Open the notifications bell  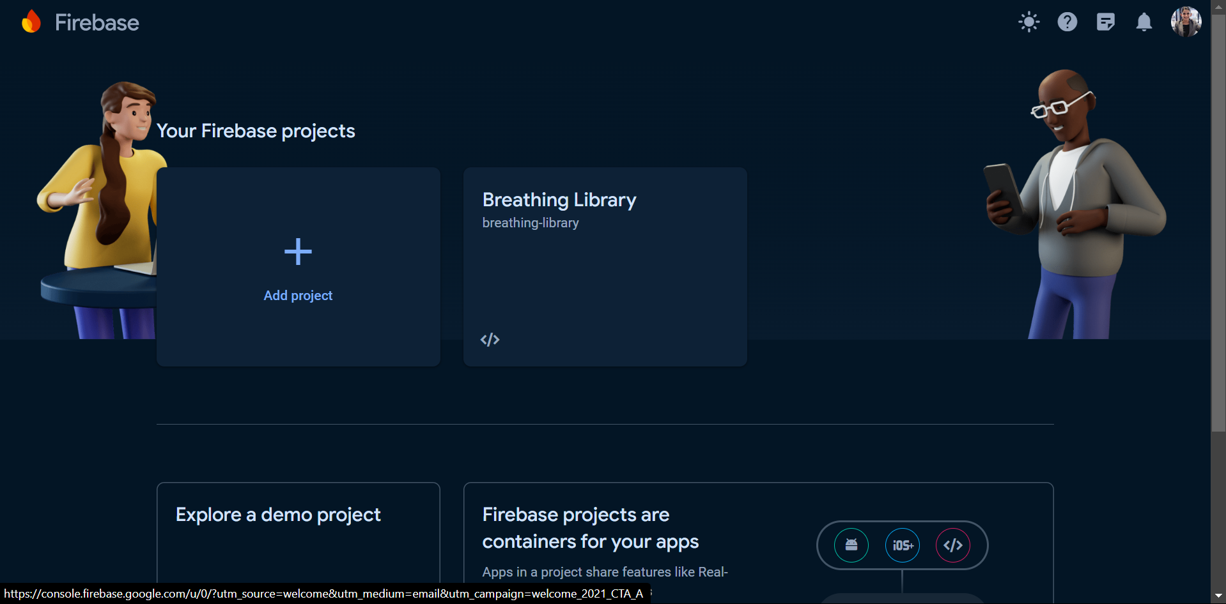coord(1144,22)
